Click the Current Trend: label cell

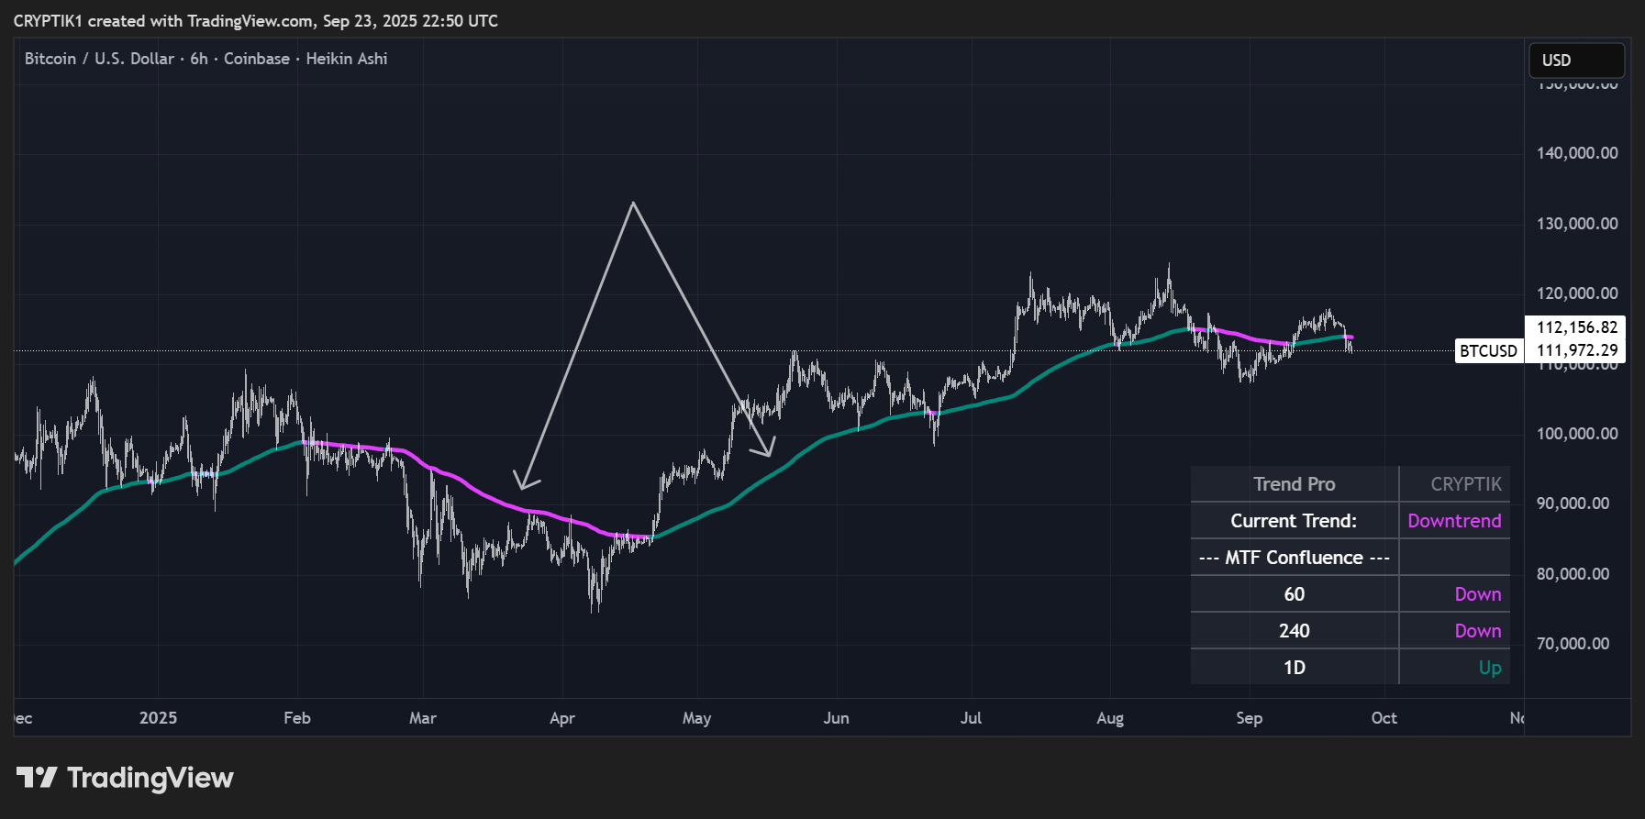coord(1295,521)
